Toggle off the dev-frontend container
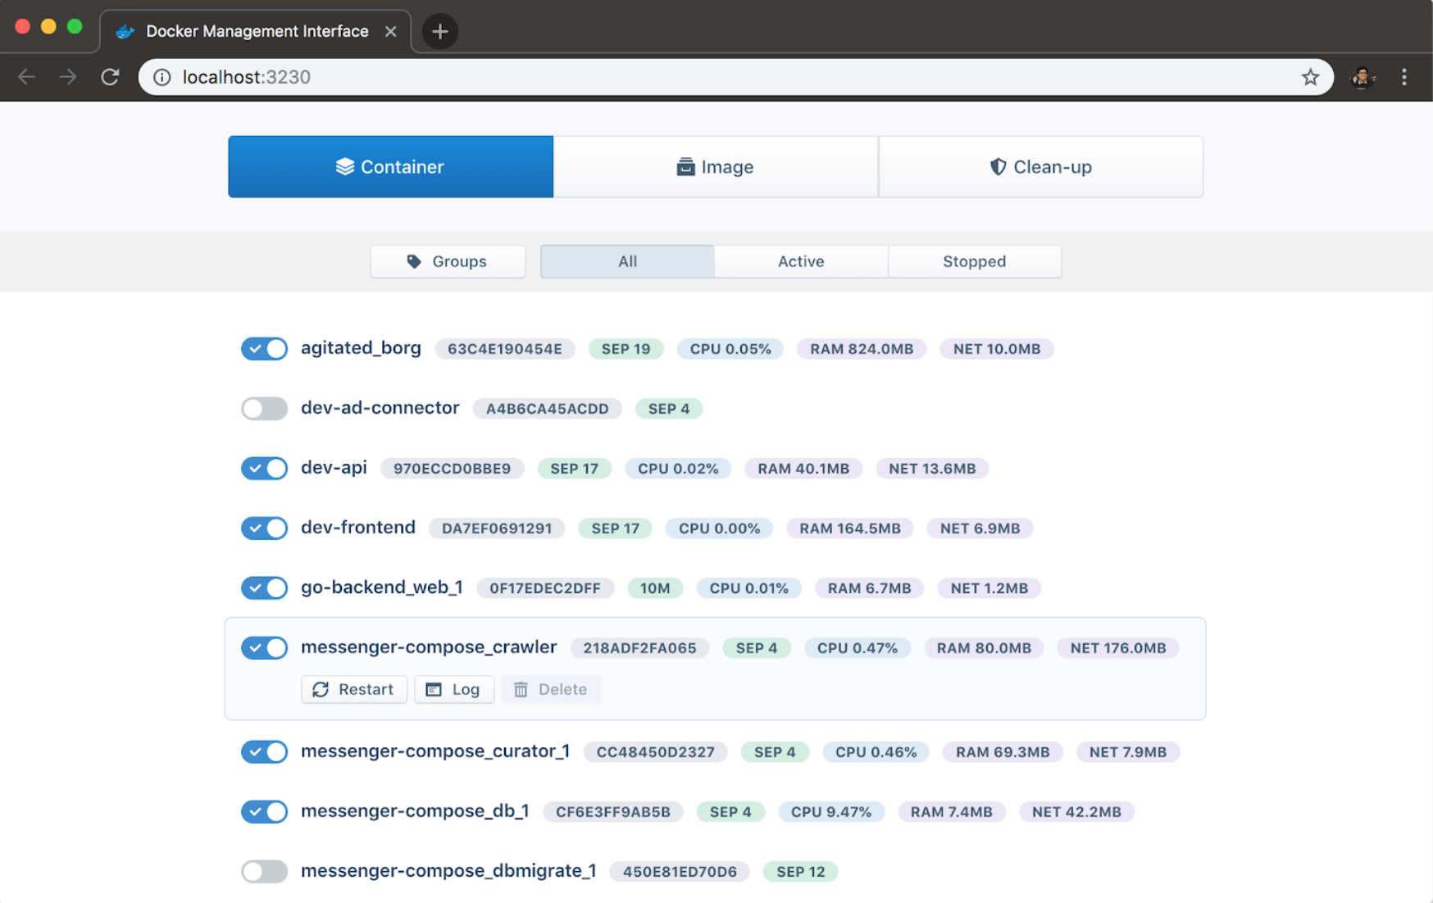The image size is (1433, 903). point(264,528)
